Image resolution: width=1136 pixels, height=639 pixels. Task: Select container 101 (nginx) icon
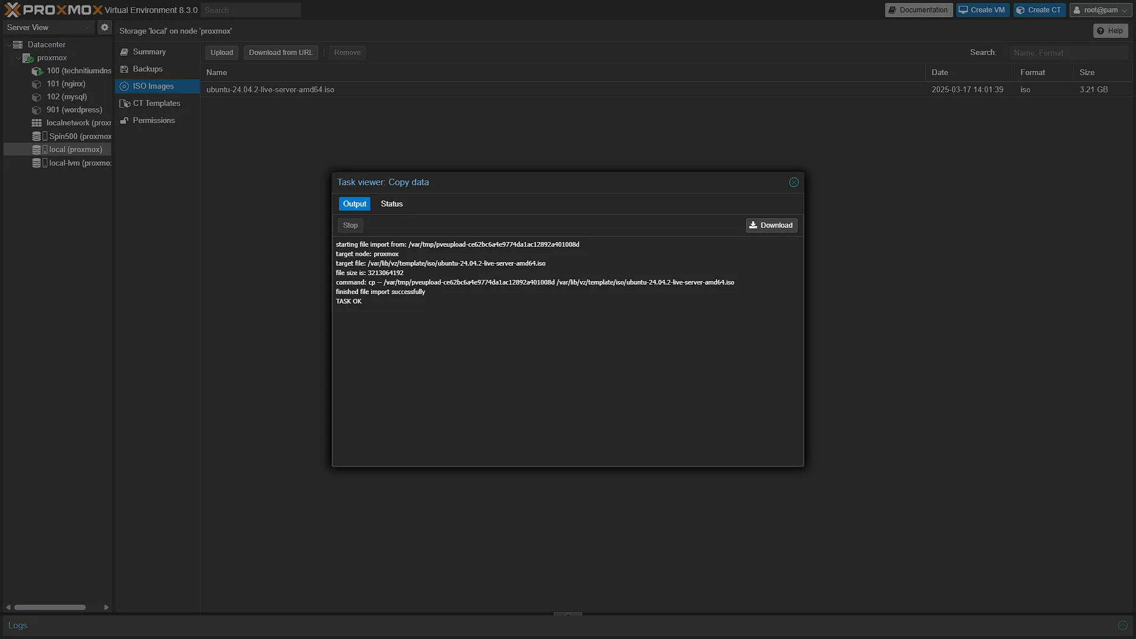[36, 84]
